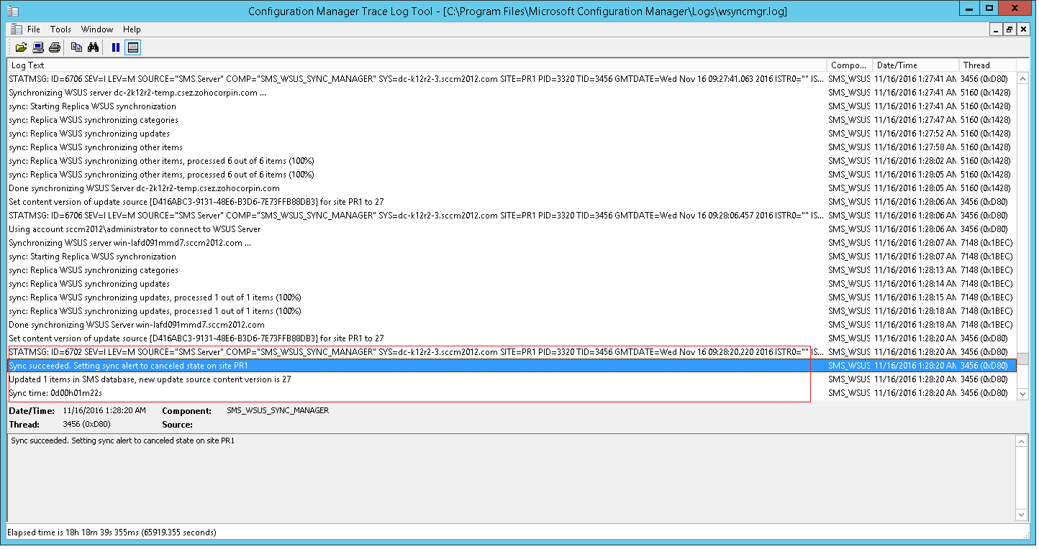This screenshot has height=549, width=1039.
Task: Select the computer icon on the toolbar
Action: point(37,47)
